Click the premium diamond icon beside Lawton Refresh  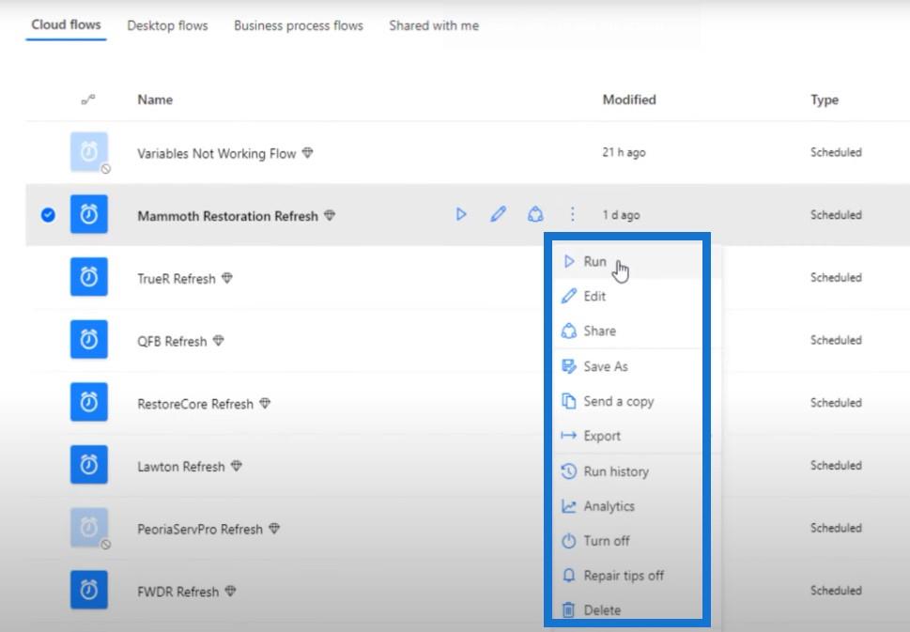[237, 466]
